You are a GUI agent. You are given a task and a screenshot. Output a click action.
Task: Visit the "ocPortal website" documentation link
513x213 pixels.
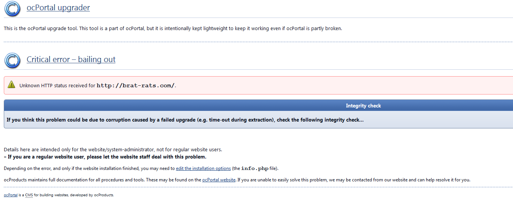(219, 180)
